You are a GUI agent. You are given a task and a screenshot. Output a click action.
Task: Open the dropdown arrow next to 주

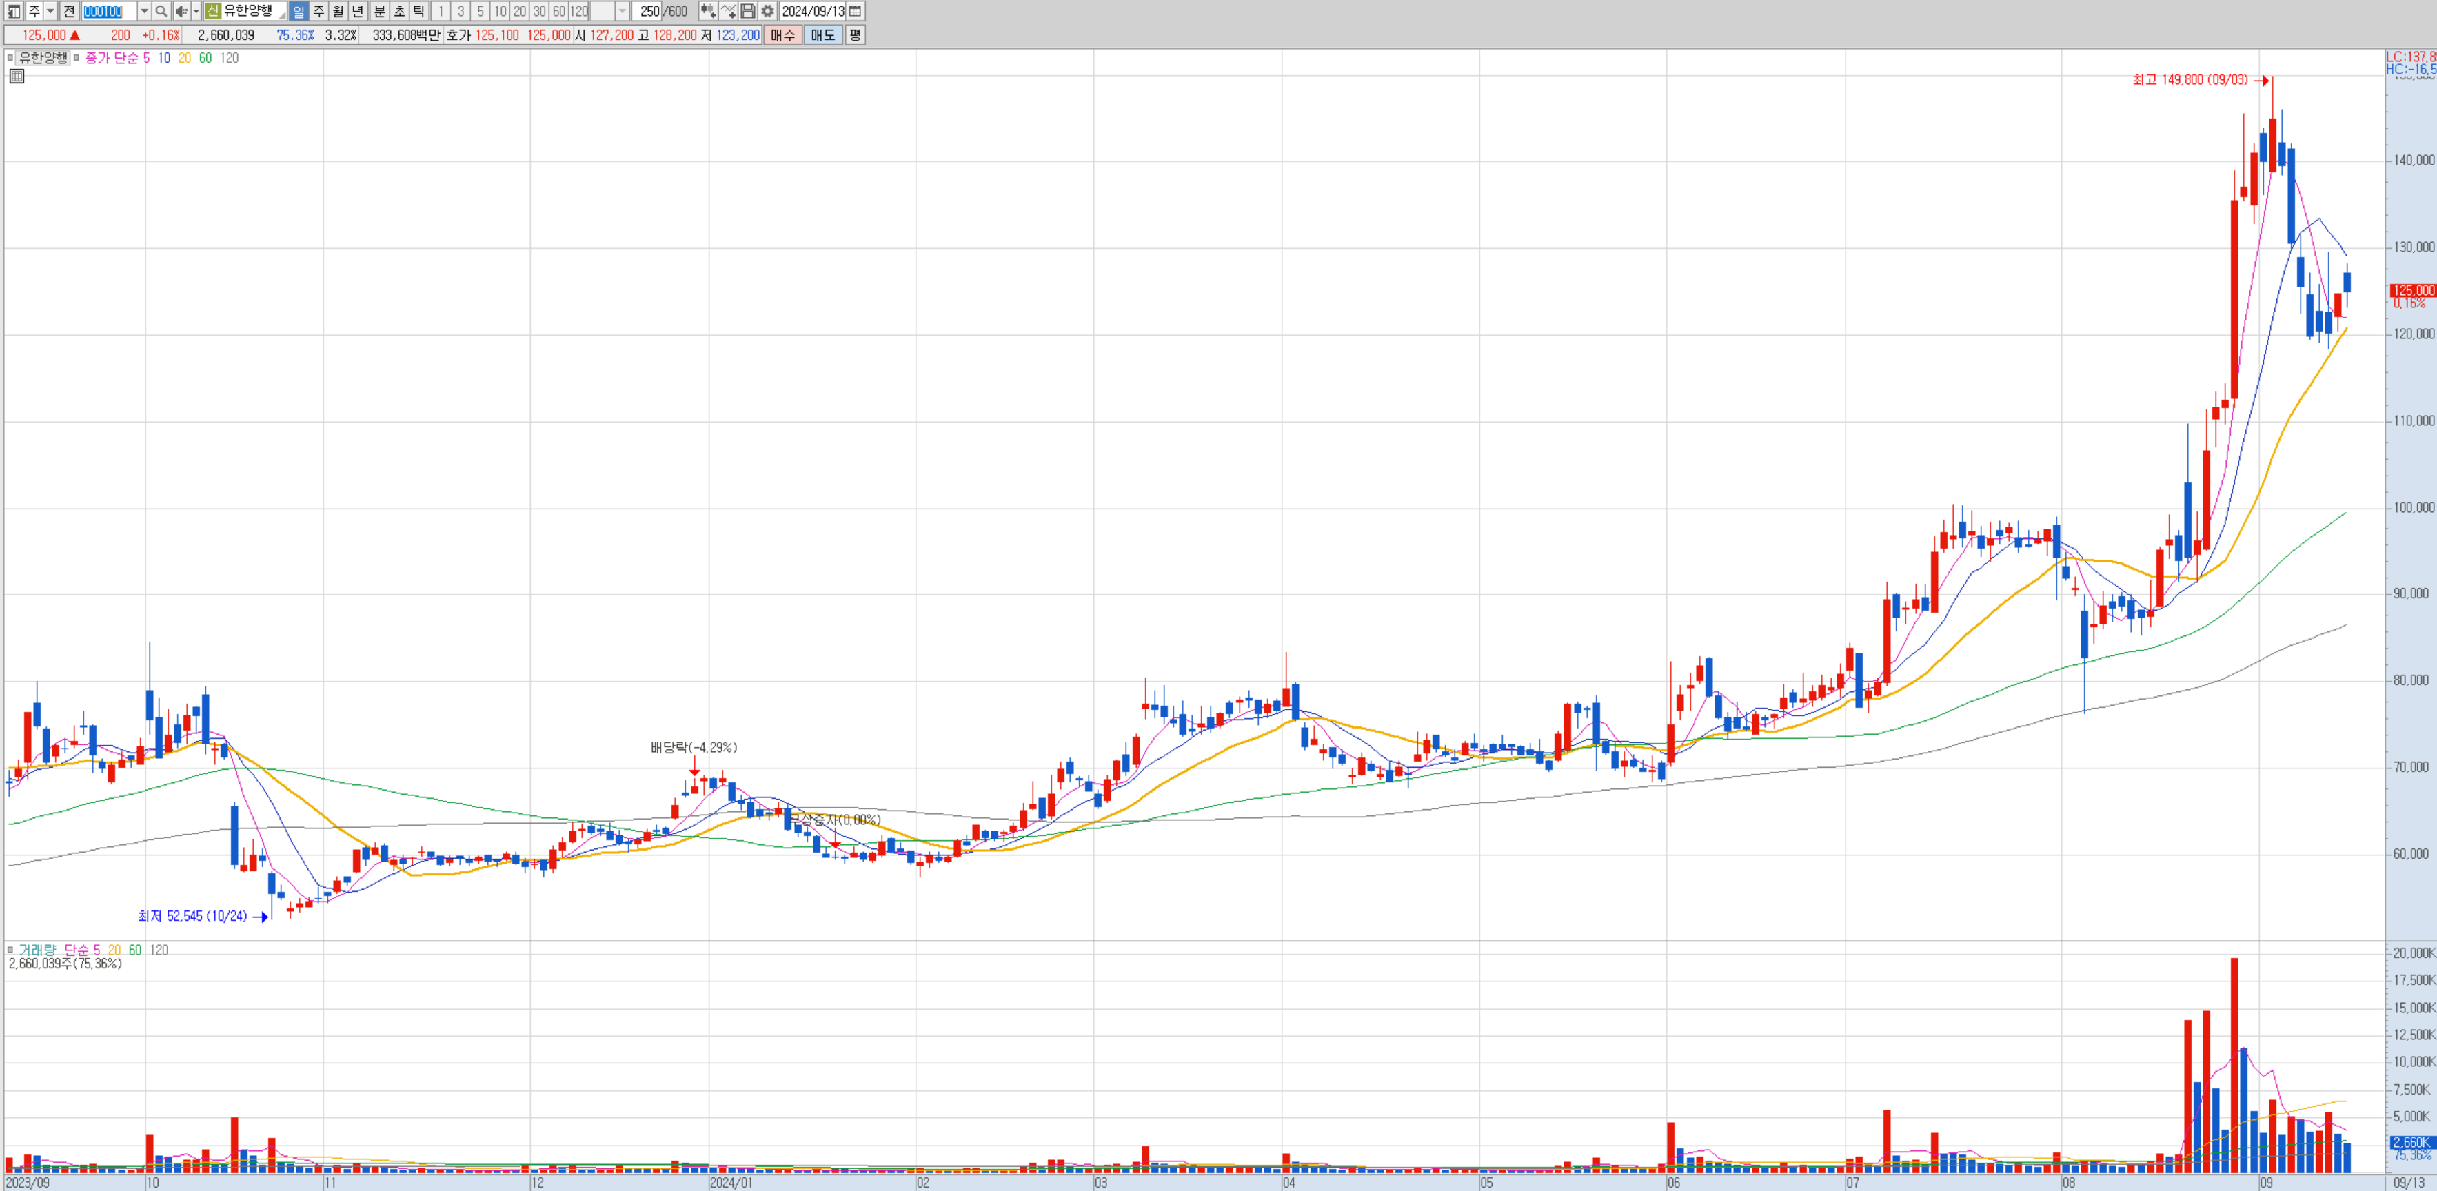pos(51,11)
